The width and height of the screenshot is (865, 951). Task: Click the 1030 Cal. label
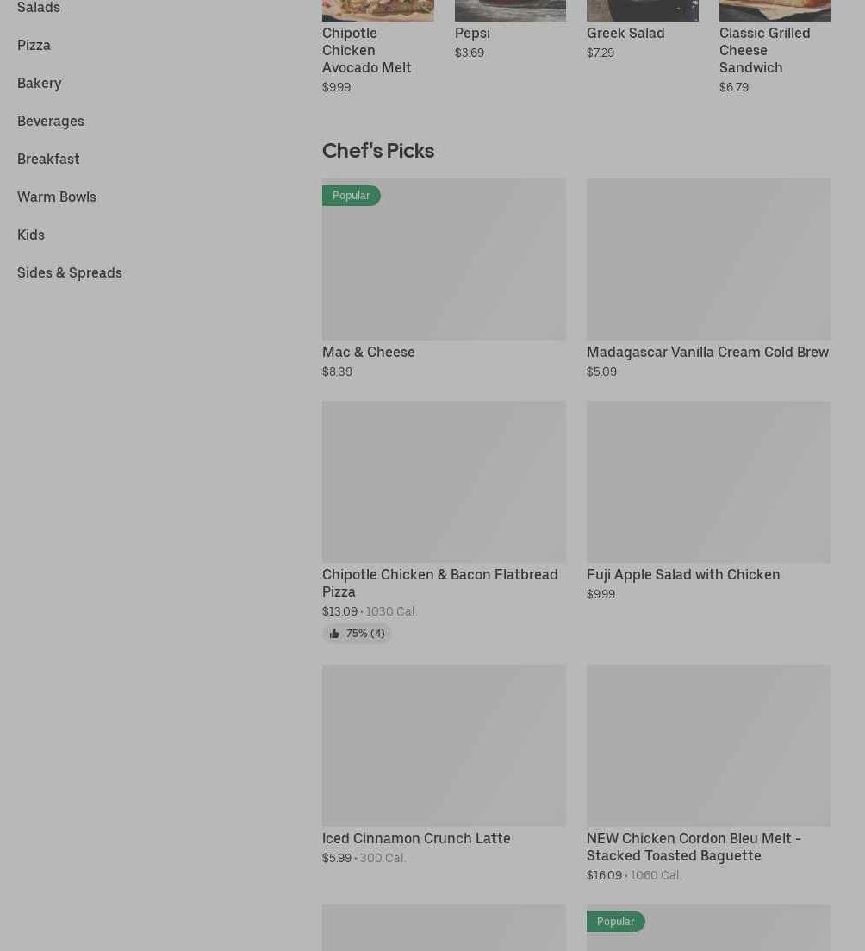pos(390,611)
